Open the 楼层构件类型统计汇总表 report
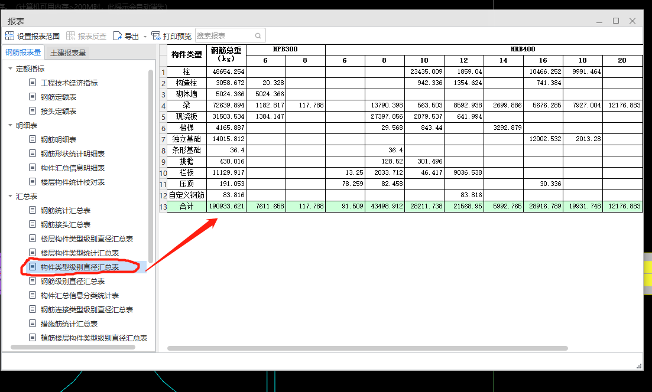The height and width of the screenshot is (392, 652). click(80, 253)
